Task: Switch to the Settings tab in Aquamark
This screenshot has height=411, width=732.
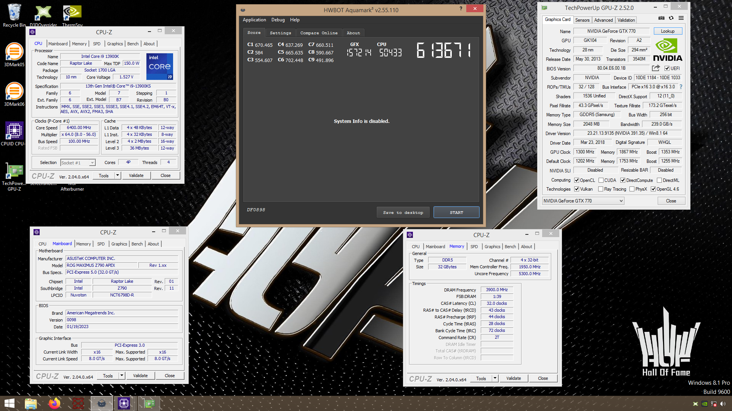Action: tap(280, 33)
